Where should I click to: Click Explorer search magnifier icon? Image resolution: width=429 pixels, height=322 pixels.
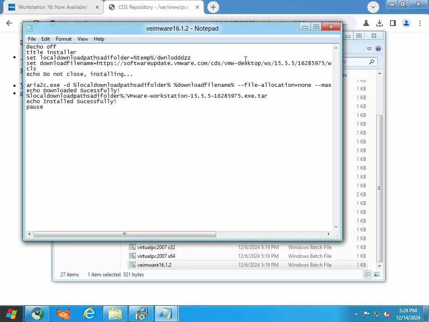[372, 62]
